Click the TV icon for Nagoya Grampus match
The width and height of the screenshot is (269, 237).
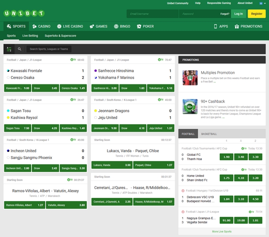pos(251,212)
